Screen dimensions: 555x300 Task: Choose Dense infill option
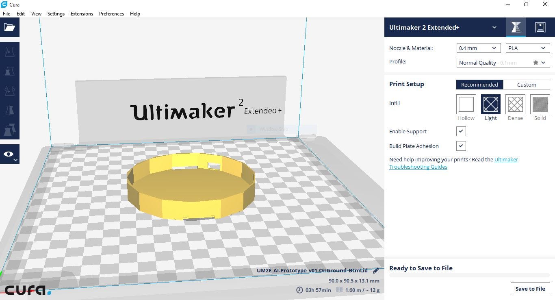(515, 104)
